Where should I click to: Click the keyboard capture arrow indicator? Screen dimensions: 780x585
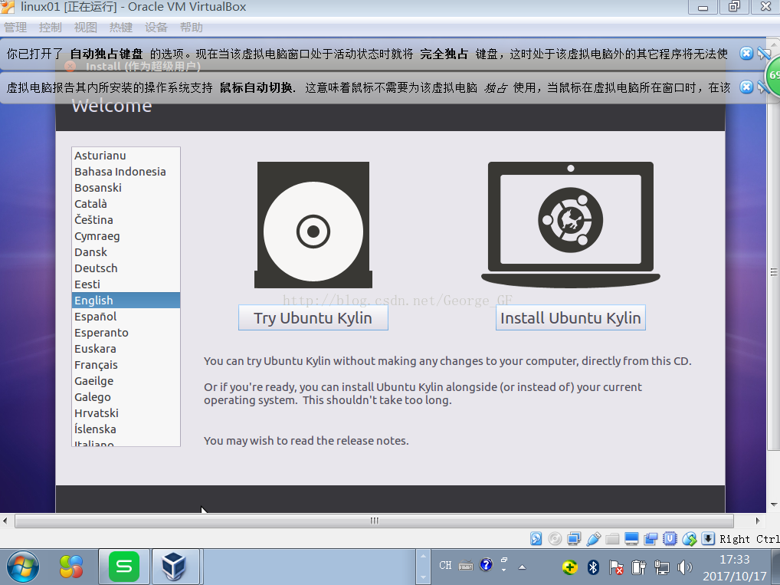tap(708, 539)
